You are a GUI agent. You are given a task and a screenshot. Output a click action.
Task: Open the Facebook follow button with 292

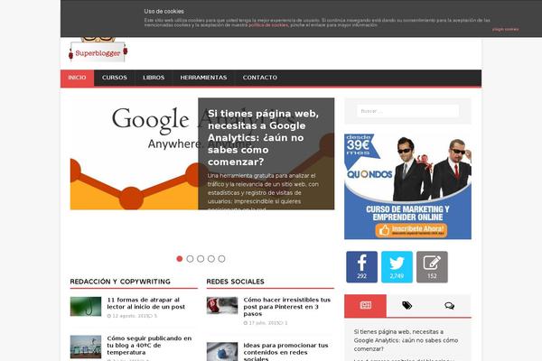pyautogui.click(x=361, y=267)
